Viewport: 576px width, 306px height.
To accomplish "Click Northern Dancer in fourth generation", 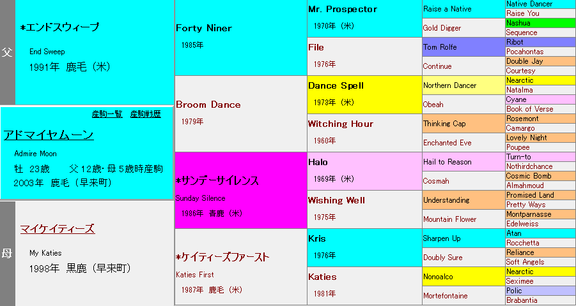I will (x=450, y=85).
